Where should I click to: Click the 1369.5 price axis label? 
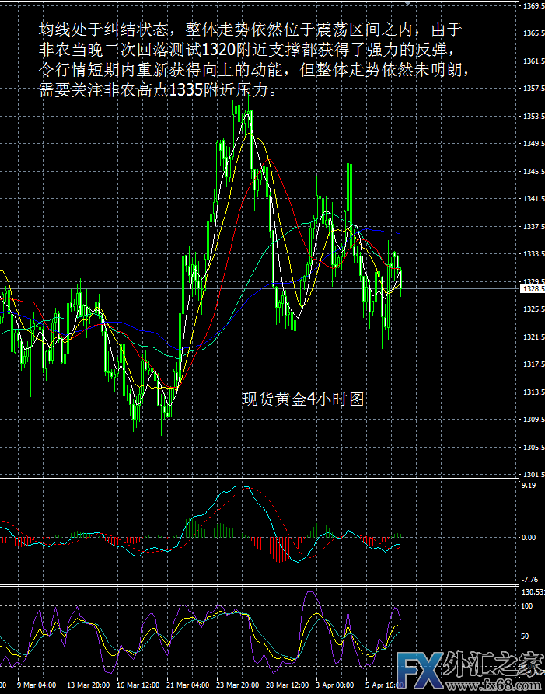point(532,6)
